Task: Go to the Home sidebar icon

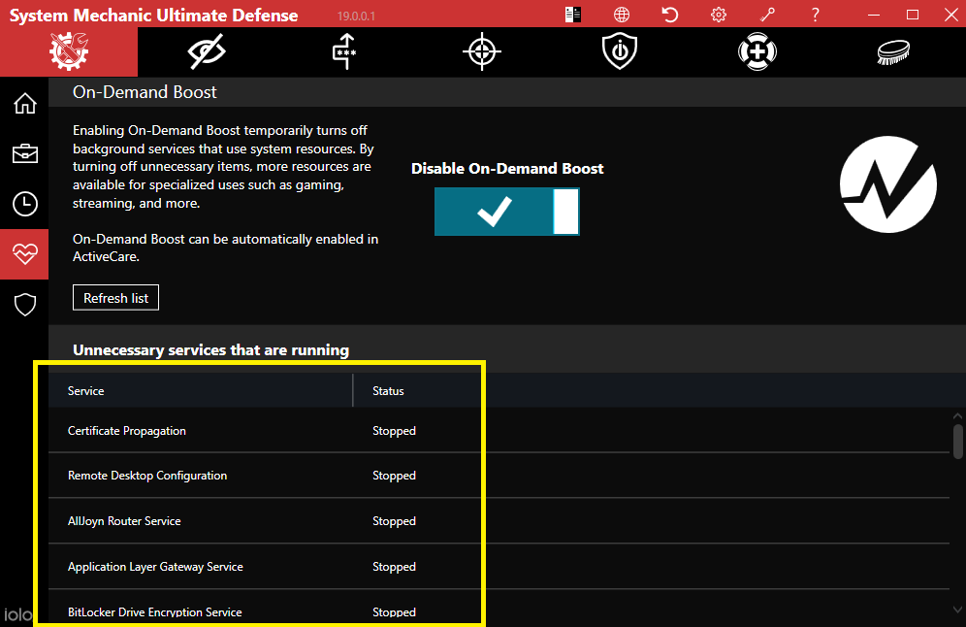Action: (24, 103)
